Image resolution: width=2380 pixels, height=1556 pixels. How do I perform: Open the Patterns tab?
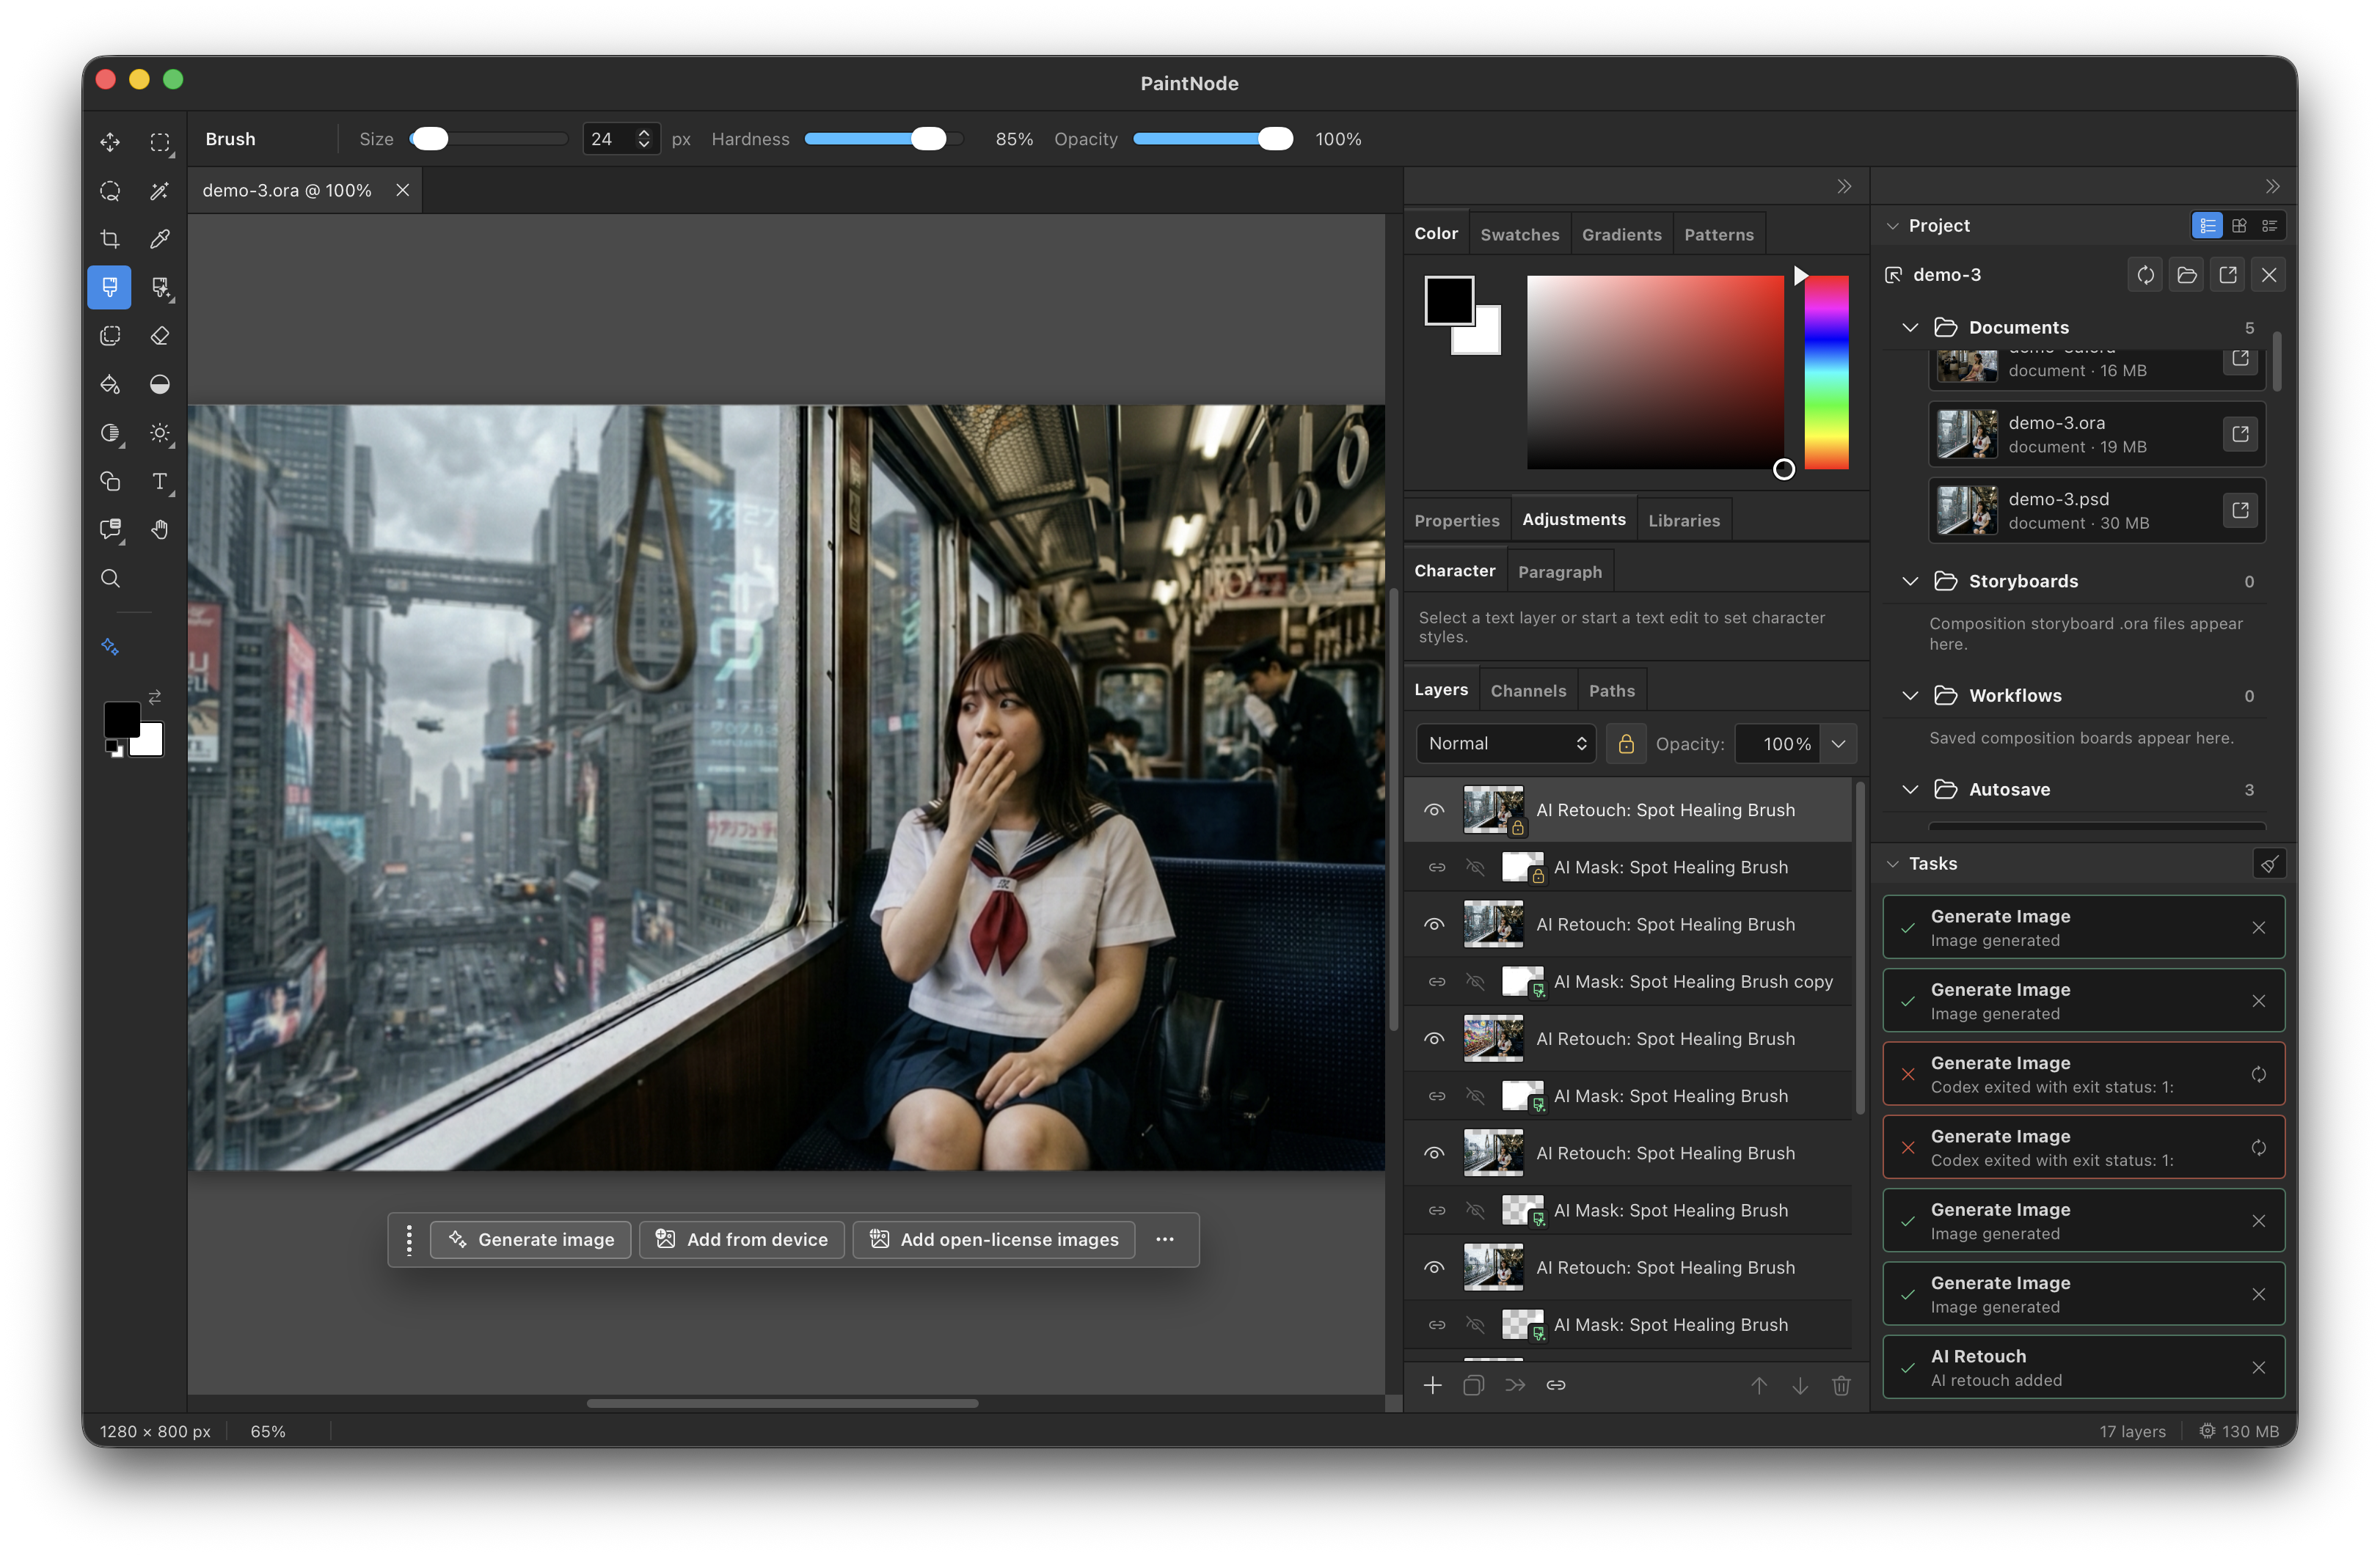pos(1718,234)
